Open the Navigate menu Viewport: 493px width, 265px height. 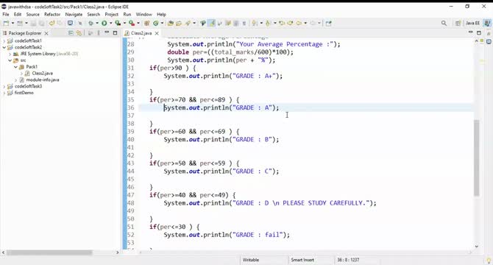74,15
